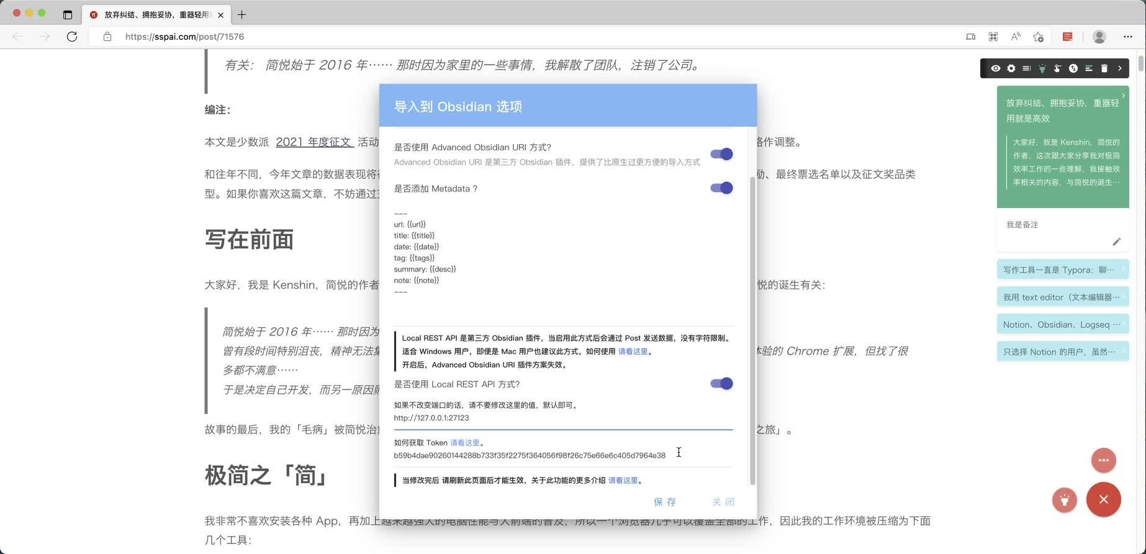Open the browser profile avatar
Image resolution: width=1146 pixels, height=554 pixels.
(1099, 37)
